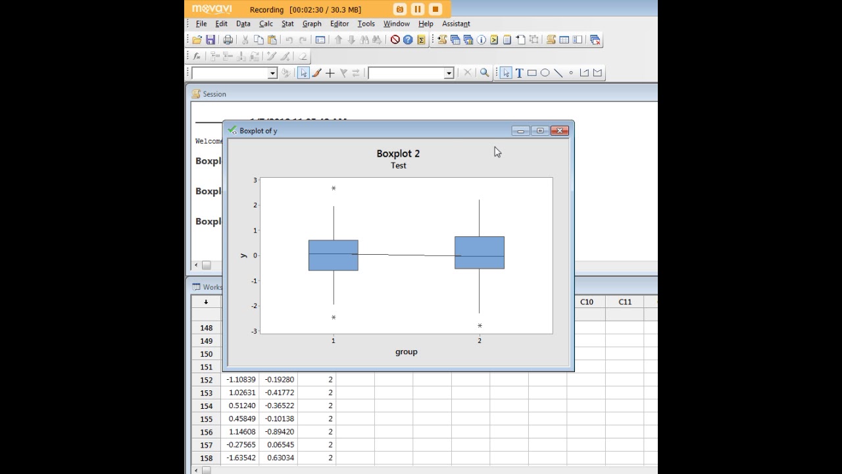Select column header C11

click(625, 302)
